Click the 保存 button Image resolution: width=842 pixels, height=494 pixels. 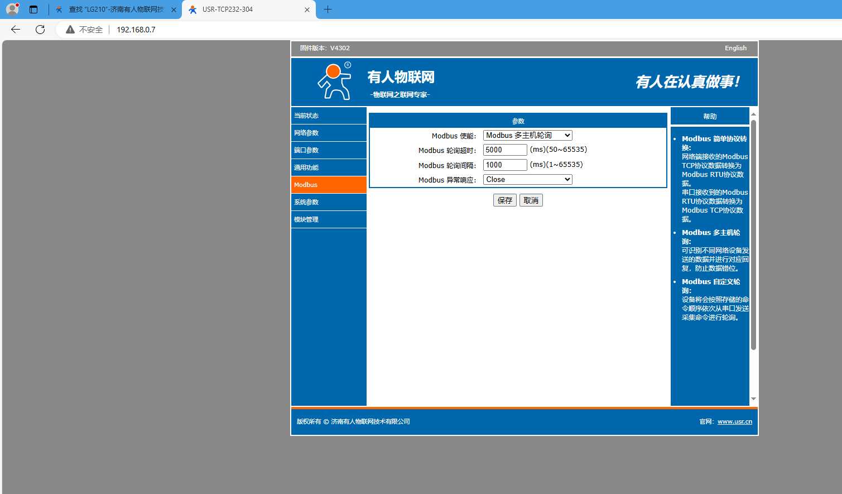505,200
